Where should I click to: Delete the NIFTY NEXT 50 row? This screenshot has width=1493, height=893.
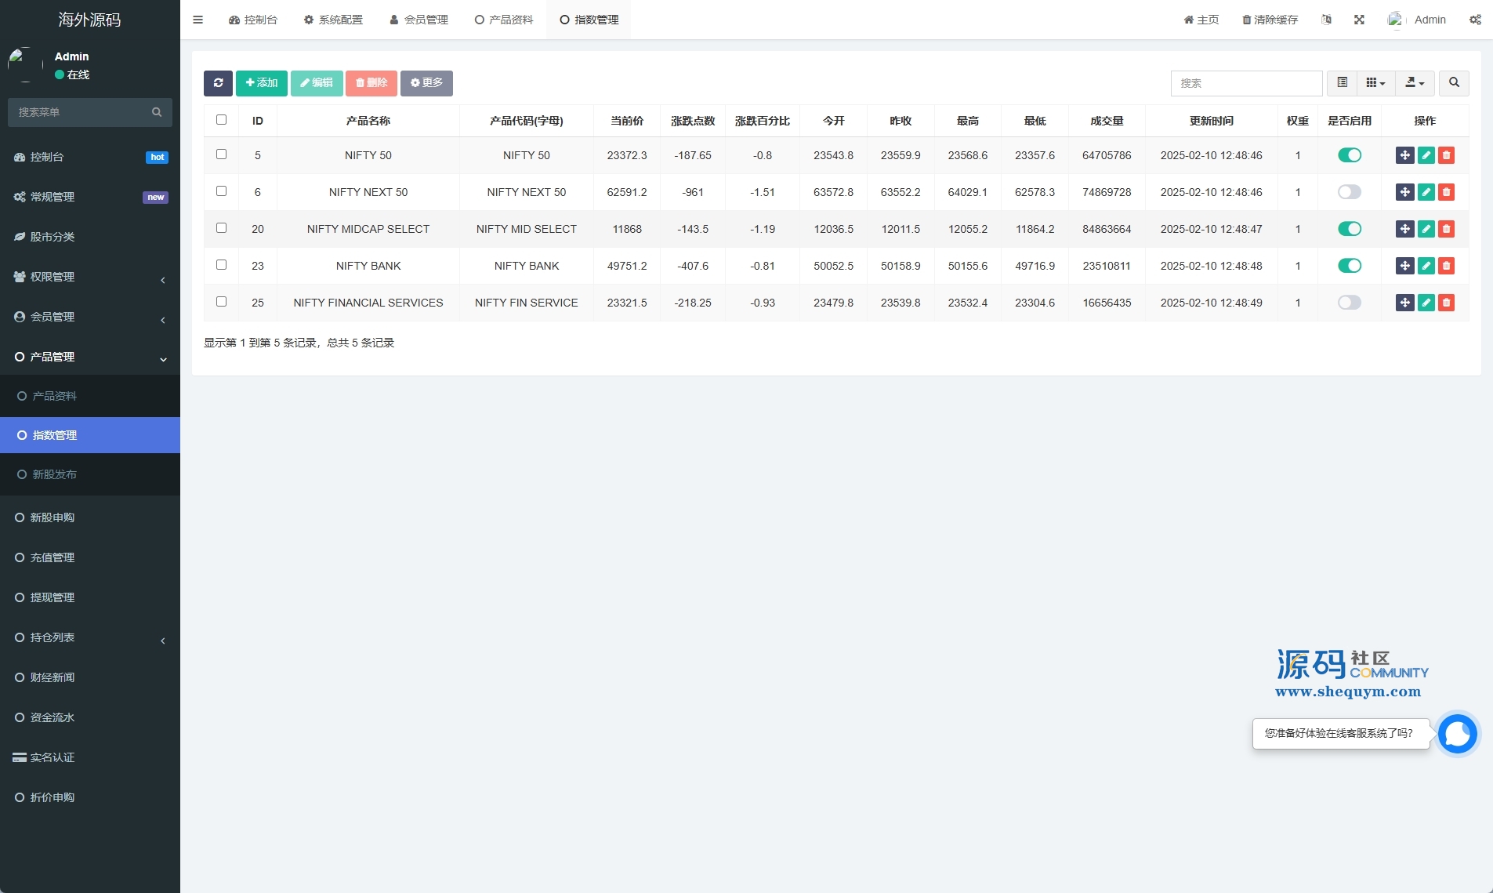(x=1446, y=192)
